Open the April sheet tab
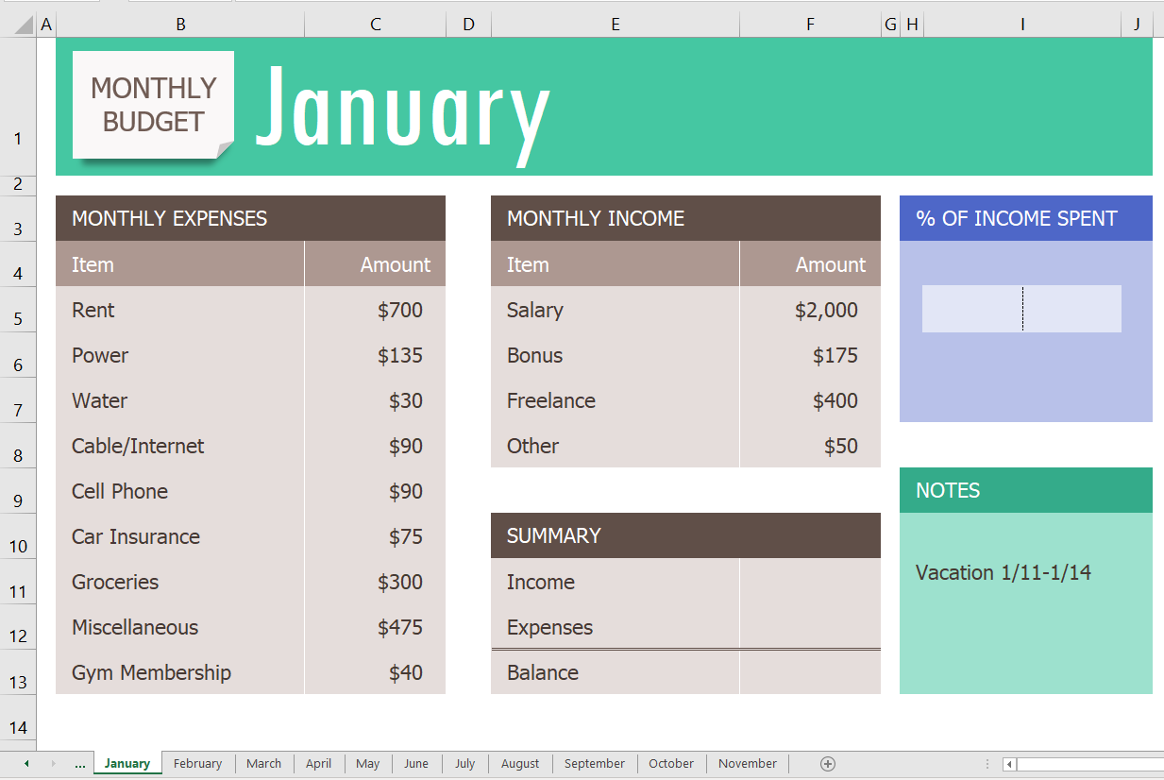The height and width of the screenshot is (780, 1164). coord(319,764)
